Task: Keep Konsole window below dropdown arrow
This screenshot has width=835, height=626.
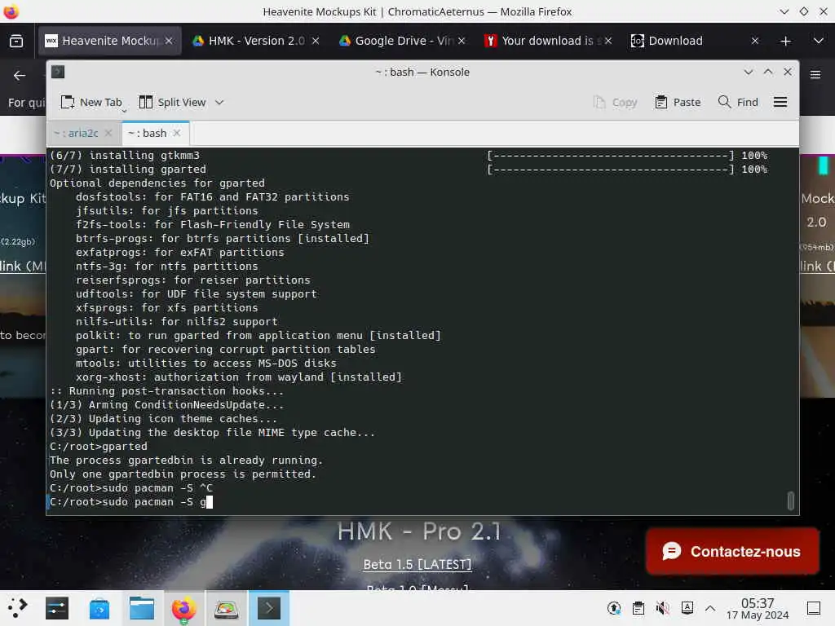Action: point(749,72)
